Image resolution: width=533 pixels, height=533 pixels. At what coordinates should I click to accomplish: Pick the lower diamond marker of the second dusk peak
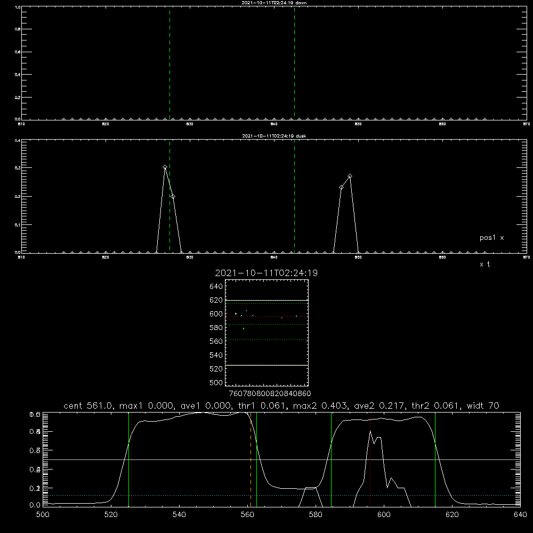coord(341,187)
